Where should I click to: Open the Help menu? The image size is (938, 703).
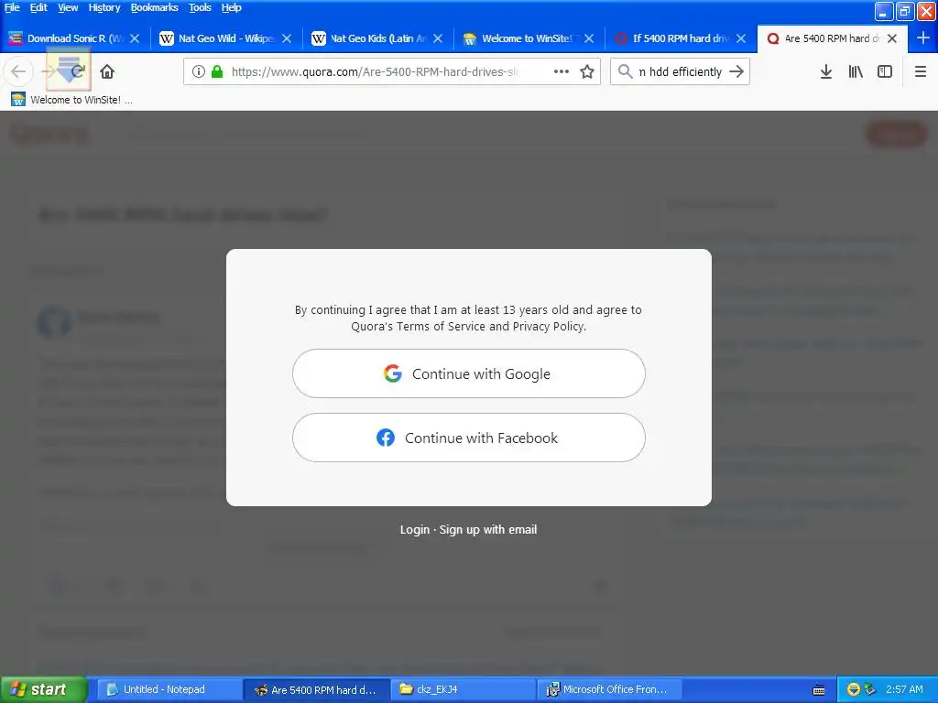coord(232,7)
